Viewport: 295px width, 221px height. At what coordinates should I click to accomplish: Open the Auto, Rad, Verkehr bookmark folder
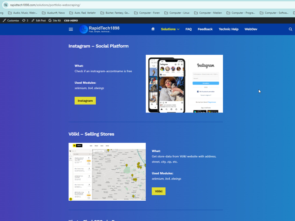pyautogui.click(x=83, y=13)
